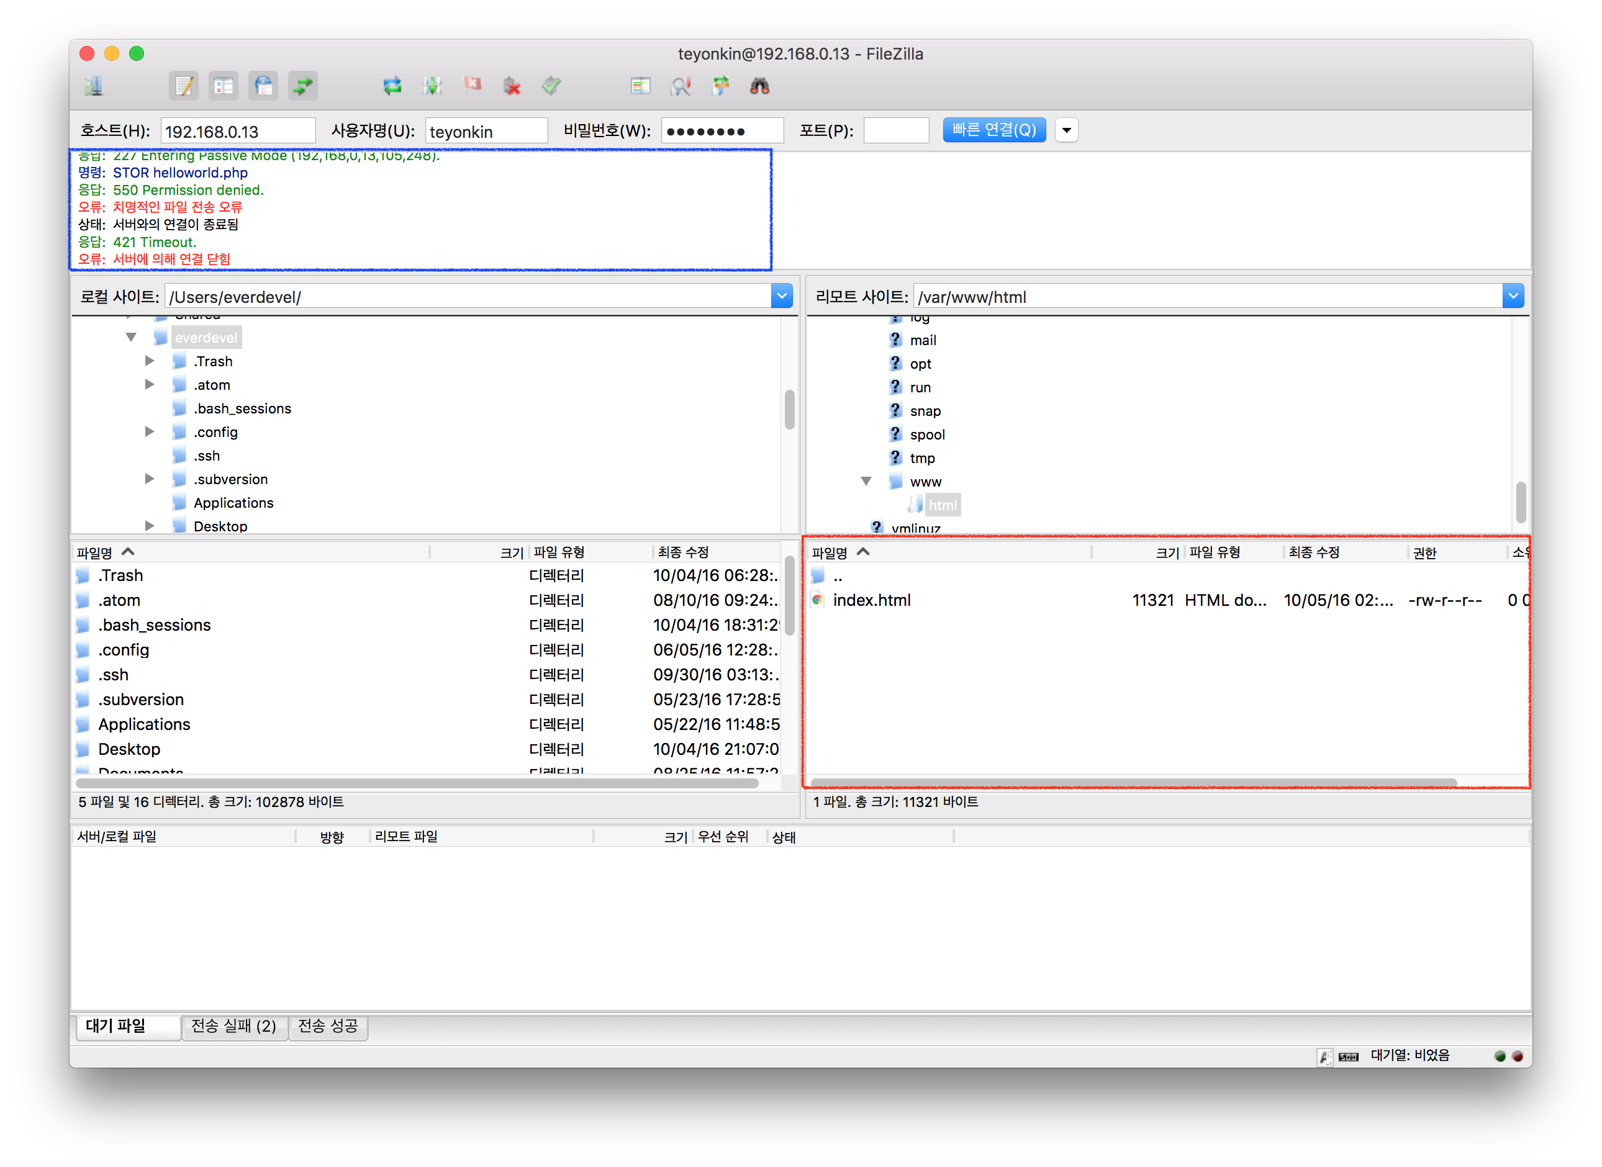Image resolution: width=1602 pixels, height=1167 pixels.
Task: Collapse the everdevel folder in tree
Action: (x=132, y=338)
